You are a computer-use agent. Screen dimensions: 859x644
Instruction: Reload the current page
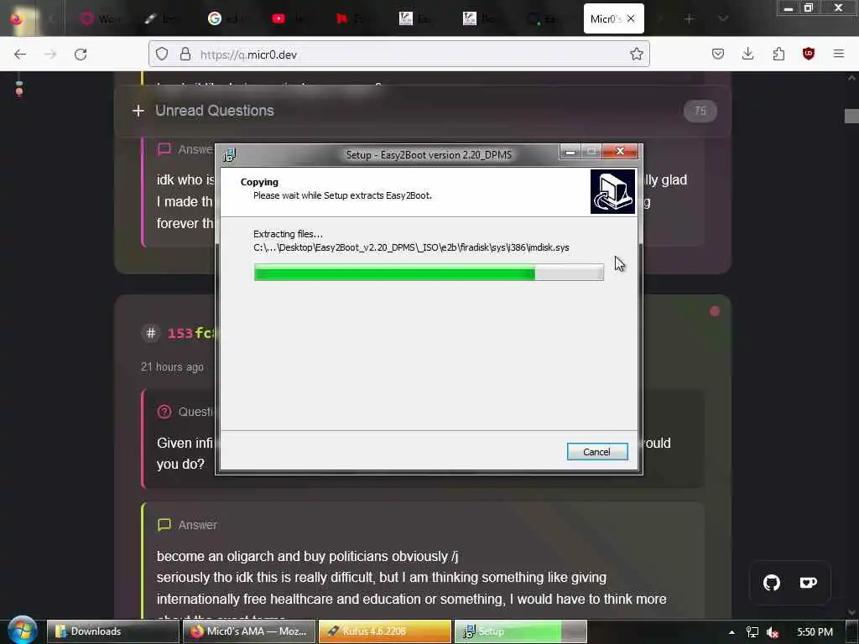tap(81, 55)
